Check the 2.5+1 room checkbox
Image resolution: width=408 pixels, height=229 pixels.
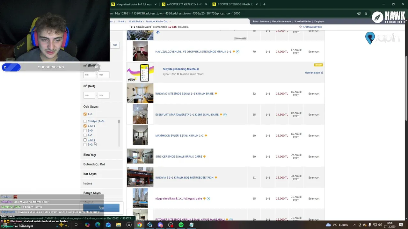click(85, 140)
